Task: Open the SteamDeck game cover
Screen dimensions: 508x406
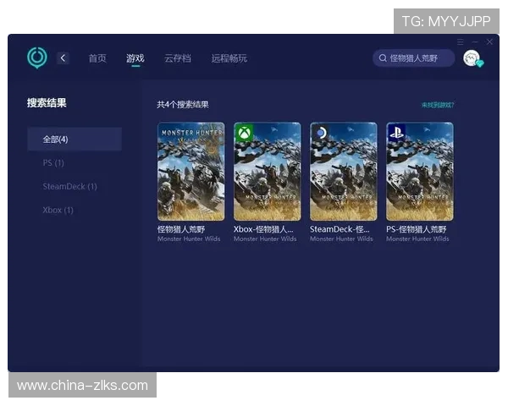Action: tap(344, 171)
